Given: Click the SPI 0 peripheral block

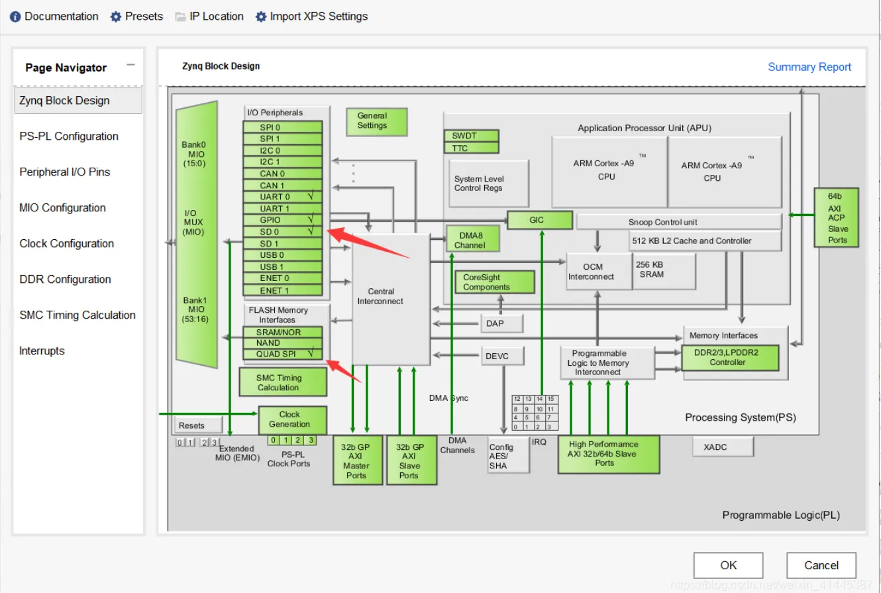Looking at the screenshot, I should click(x=283, y=127).
